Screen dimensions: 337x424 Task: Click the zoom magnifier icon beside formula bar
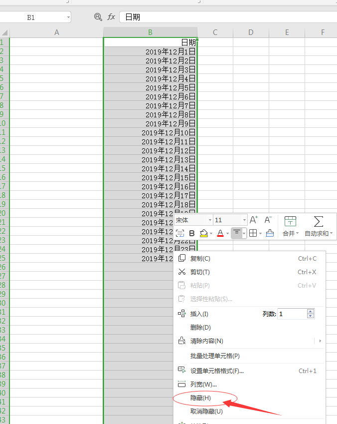pos(98,17)
